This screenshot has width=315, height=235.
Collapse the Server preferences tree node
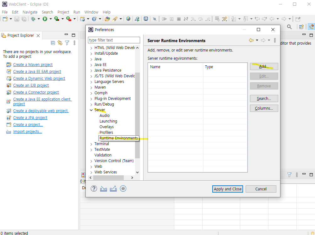(x=91, y=110)
